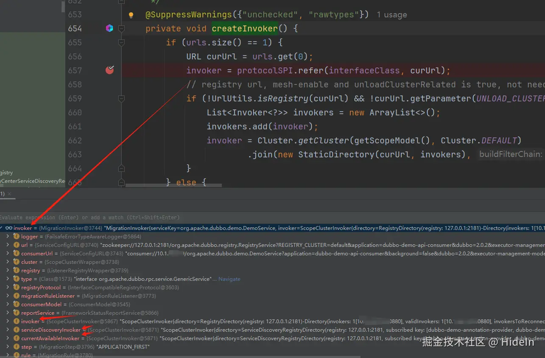Expand the type variable node
The image size is (545, 358).
8,279
